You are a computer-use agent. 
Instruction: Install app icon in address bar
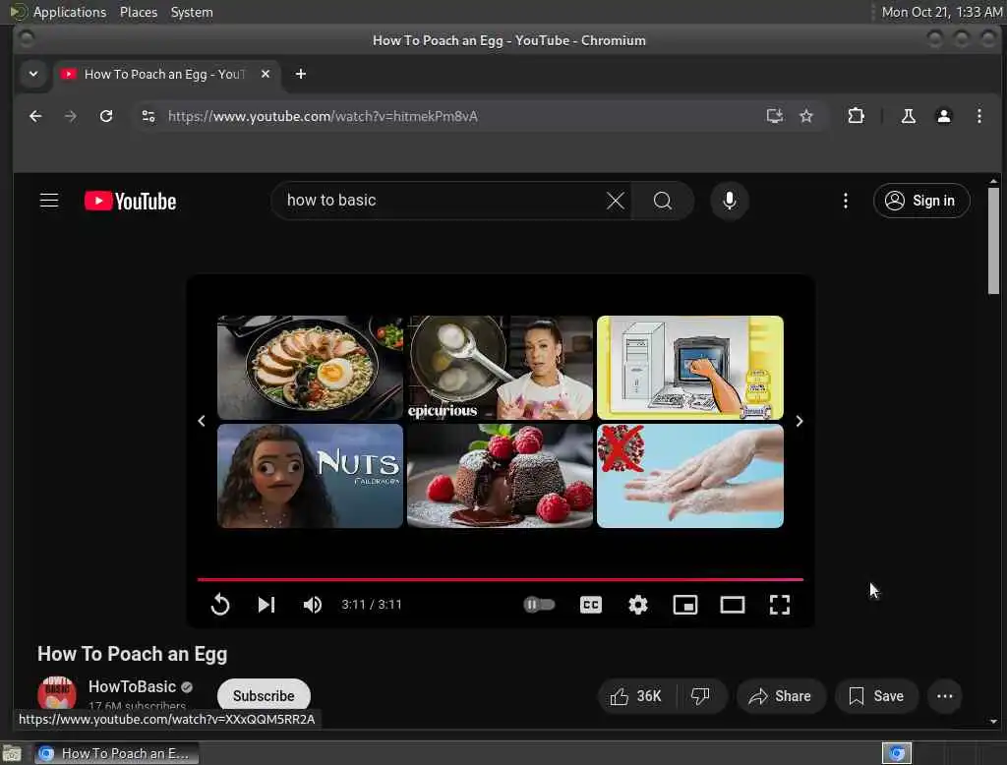point(775,116)
